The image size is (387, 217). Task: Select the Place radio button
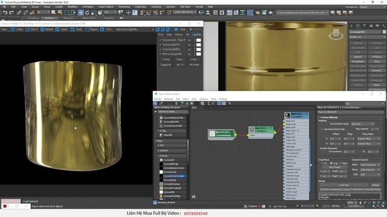click(340, 163)
